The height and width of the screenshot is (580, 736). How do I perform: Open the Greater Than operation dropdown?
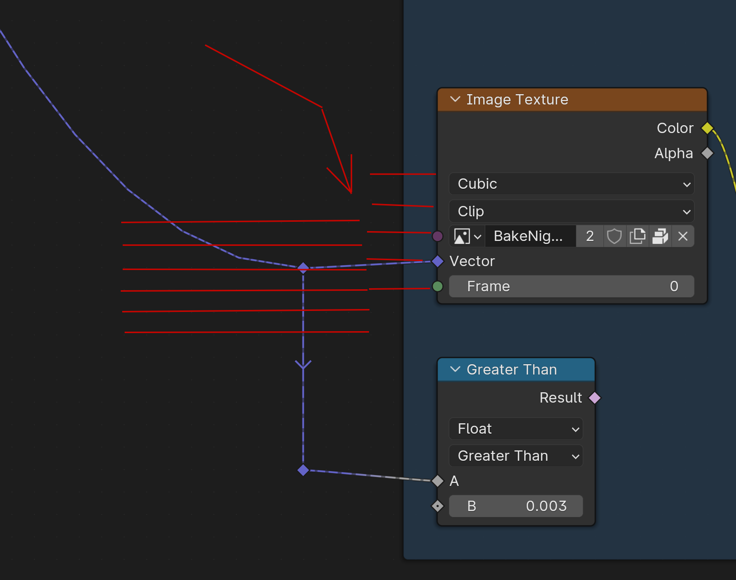tap(516, 456)
